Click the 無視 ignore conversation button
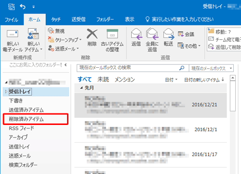The image size is (241, 174). 56,31
